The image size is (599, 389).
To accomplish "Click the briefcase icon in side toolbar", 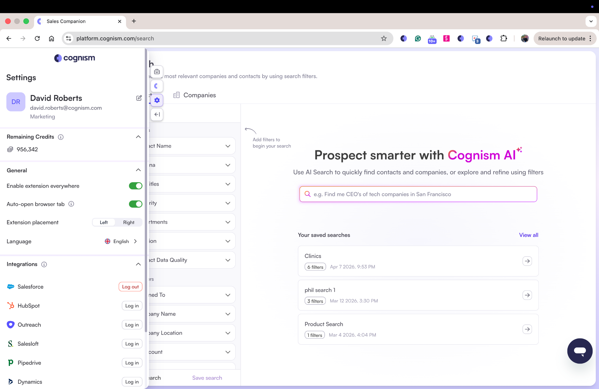I will [x=157, y=72].
